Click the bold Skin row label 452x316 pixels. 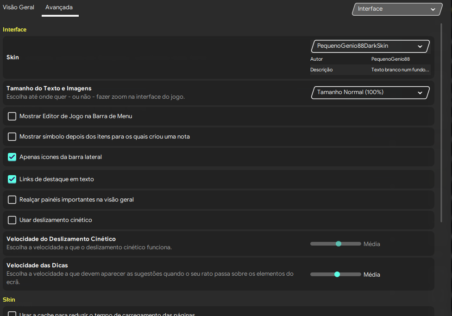click(x=13, y=57)
